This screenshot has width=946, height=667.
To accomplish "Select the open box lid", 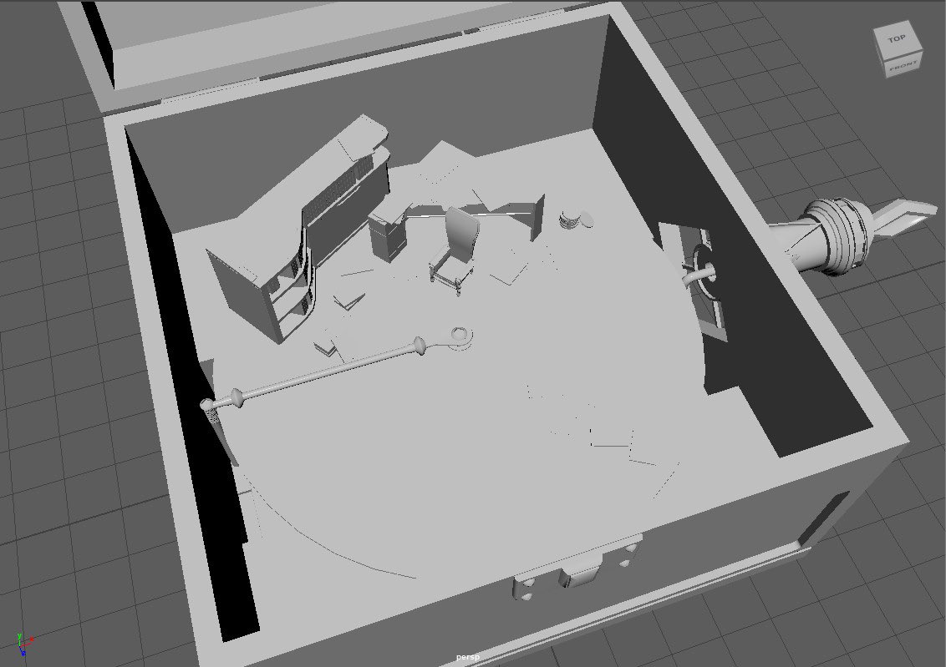I will click(313, 43).
